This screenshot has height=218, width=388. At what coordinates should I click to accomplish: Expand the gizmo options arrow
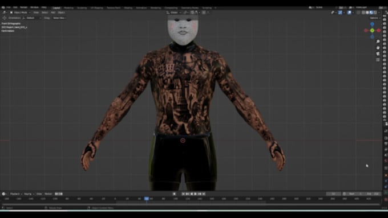pyautogui.click(x=344, y=13)
